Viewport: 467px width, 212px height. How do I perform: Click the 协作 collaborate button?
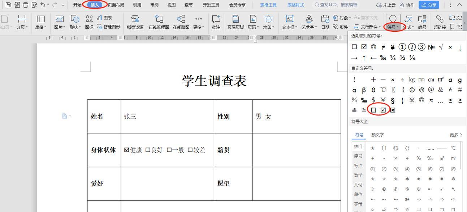point(407,5)
